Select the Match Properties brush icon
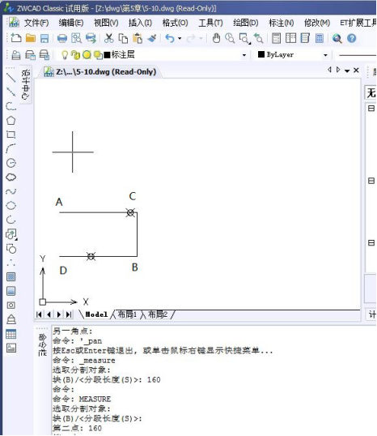 (x=152, y=38)
